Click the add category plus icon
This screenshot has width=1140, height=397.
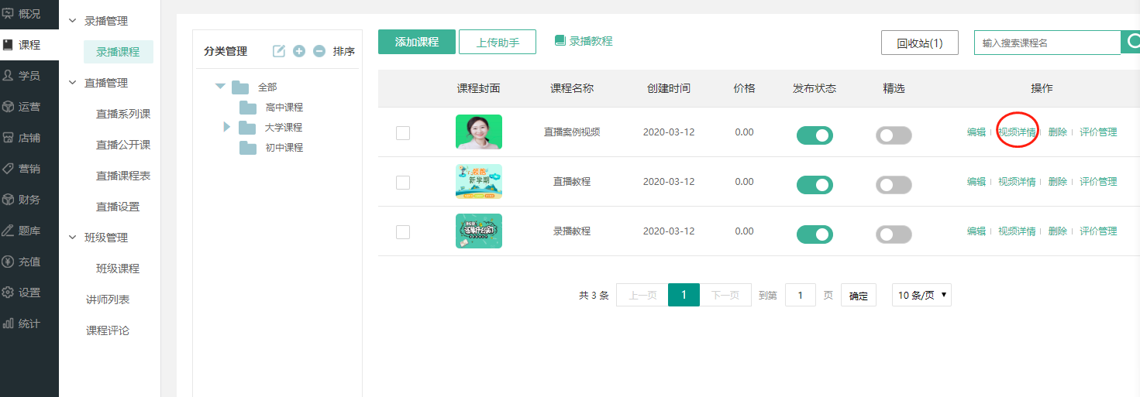(x=299, y=51)
